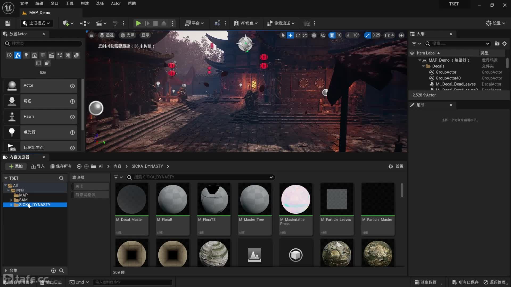
Task: Open the 选项模式 selection mode dropdown
Action: (x=36, y=23)
